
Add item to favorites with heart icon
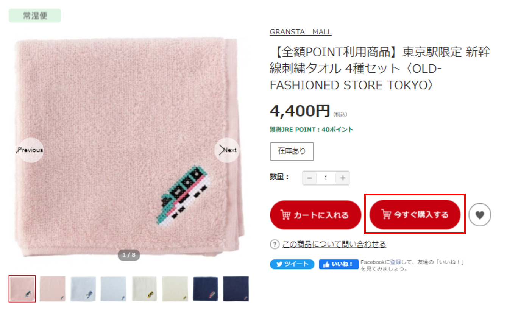click(480, 215)
